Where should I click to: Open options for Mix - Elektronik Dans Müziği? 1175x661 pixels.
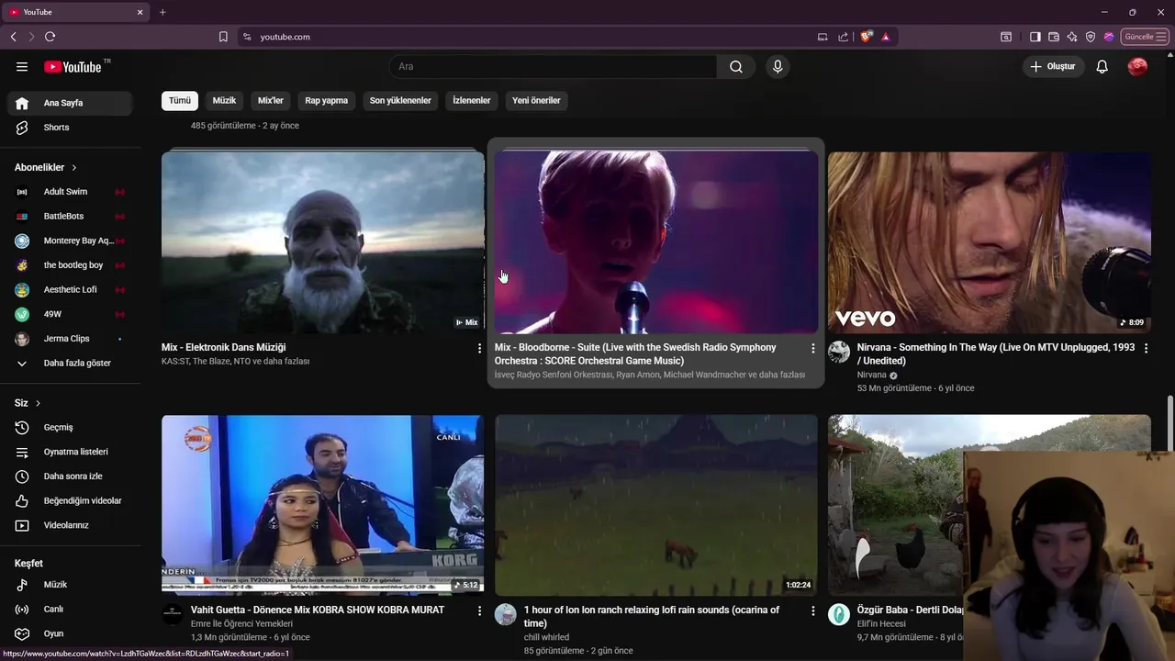[479, 349]
